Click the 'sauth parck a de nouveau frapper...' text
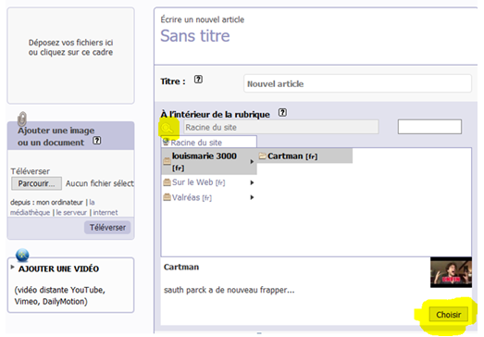 pyautogui.click(x=229, y=290)
